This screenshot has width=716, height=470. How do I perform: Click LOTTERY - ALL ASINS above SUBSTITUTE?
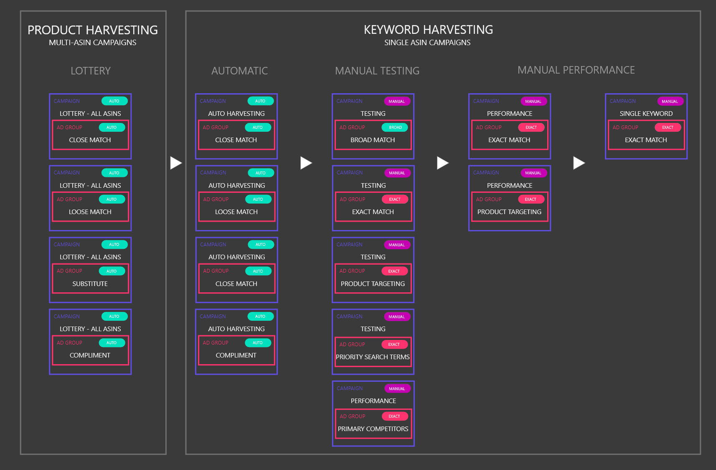pos(90,257)
